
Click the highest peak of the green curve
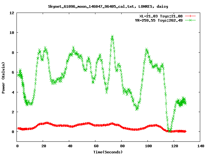[x=112, y=36]
